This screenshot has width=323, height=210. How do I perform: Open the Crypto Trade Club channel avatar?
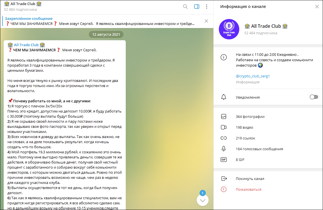coord(229,29)
